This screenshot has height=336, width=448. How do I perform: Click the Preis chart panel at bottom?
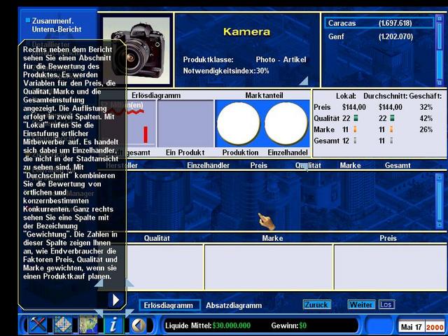click(x=391, y=267)
